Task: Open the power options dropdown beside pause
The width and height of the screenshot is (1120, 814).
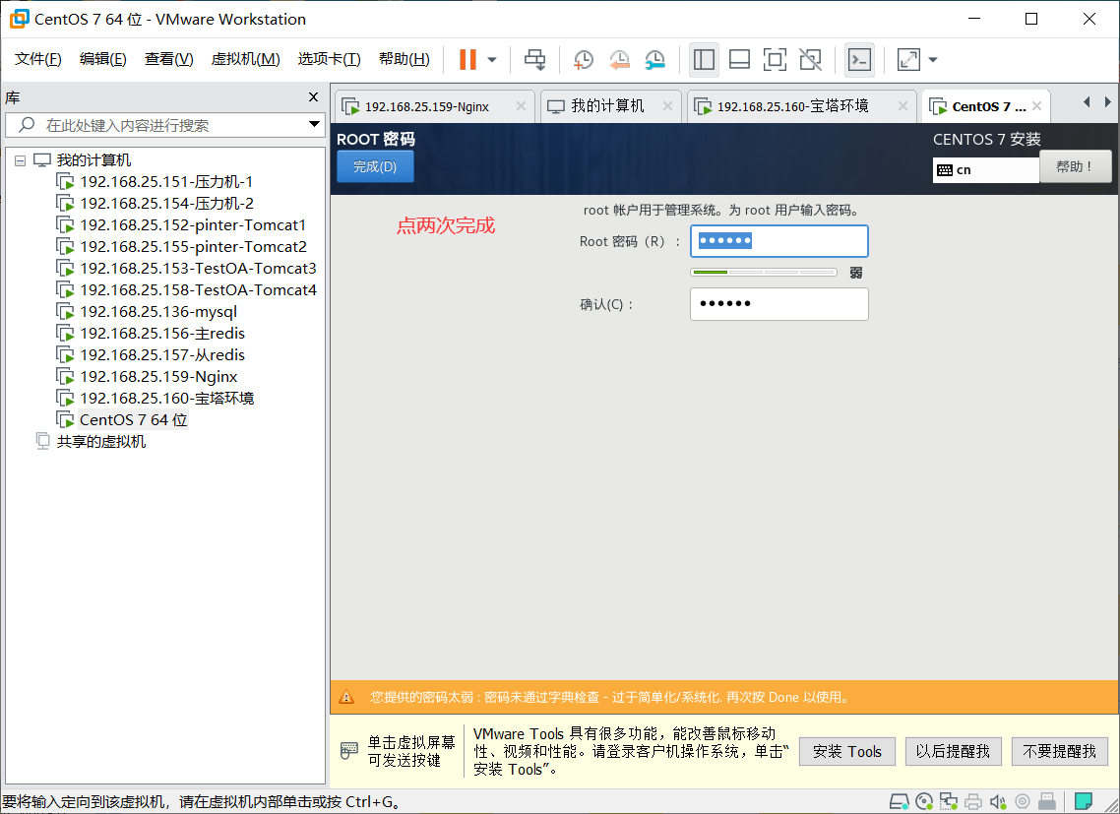Action: (x=492, y=60)
